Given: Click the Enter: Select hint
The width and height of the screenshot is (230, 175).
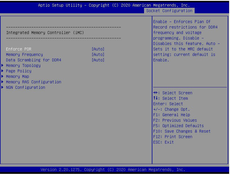Looking at the screenshot, I should click(x=168, y=104).
